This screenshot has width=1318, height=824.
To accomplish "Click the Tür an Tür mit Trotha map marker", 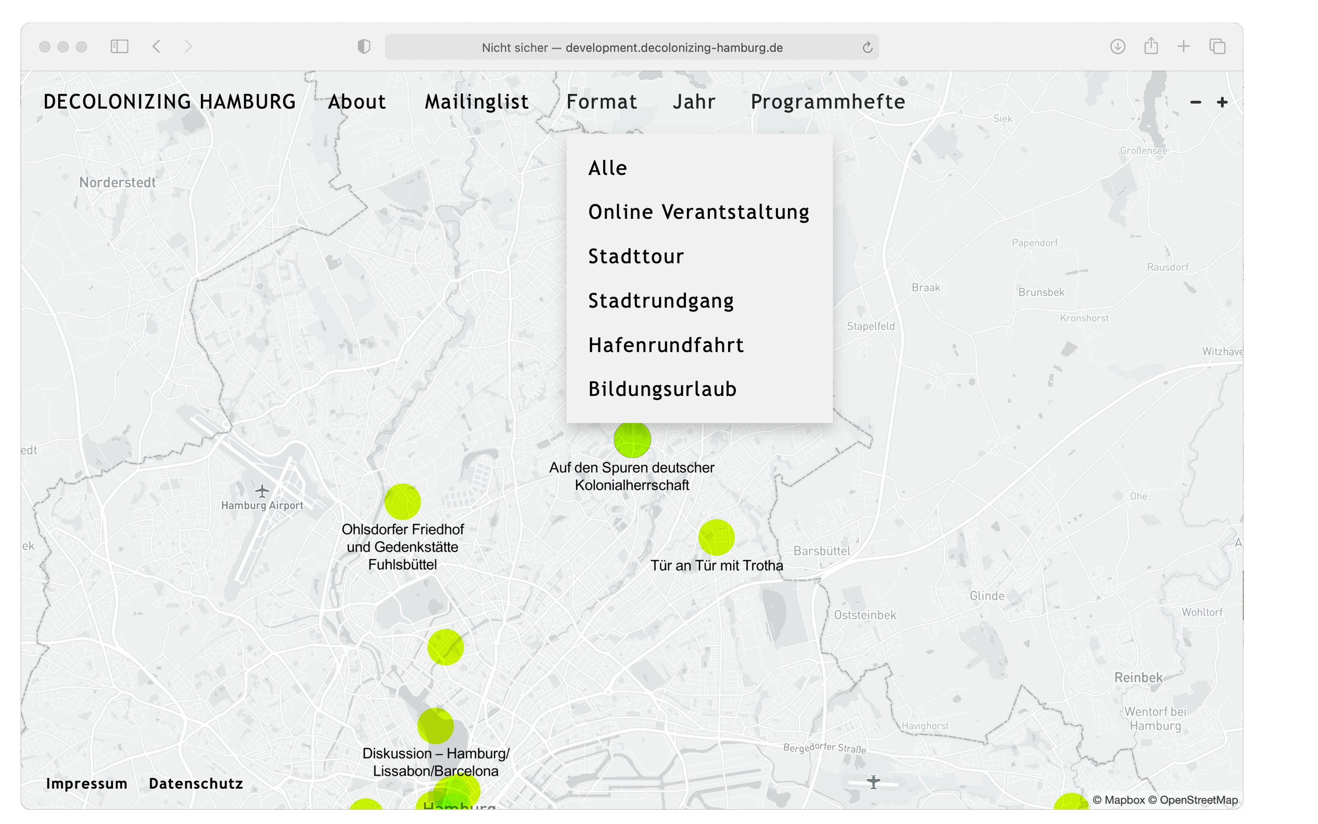I will (x=716, y=537).
